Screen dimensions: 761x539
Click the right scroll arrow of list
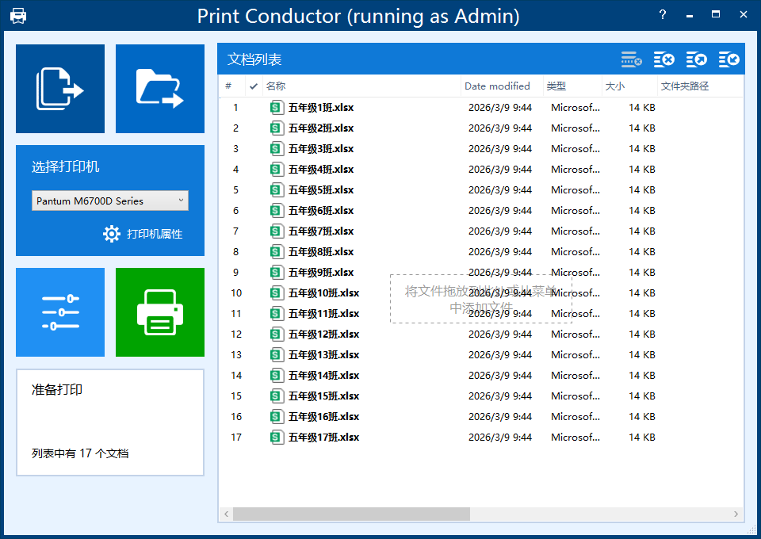pos(736,514)
